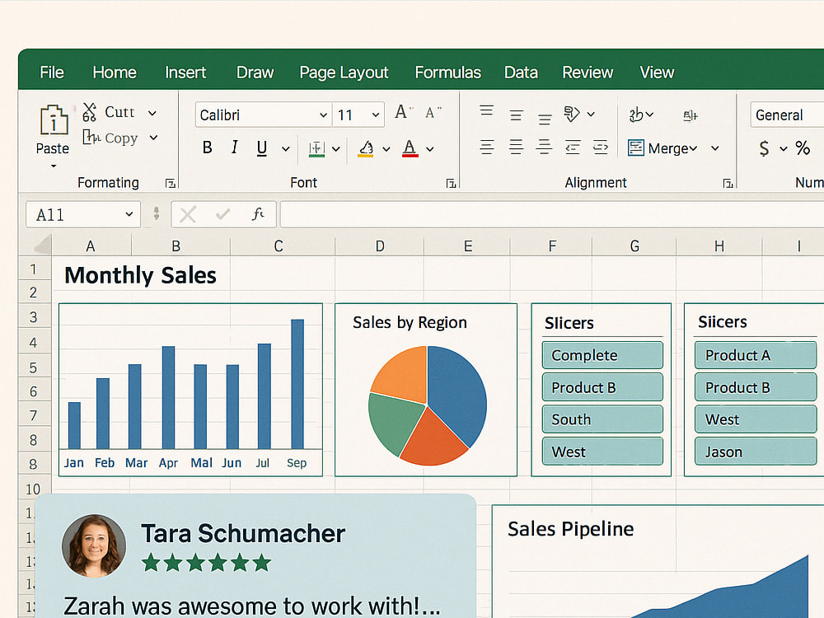Open the Copy dropdown arrow
The width and height of the screenshot is (824, 618).
pyautogui.click(x=153, y=138)
